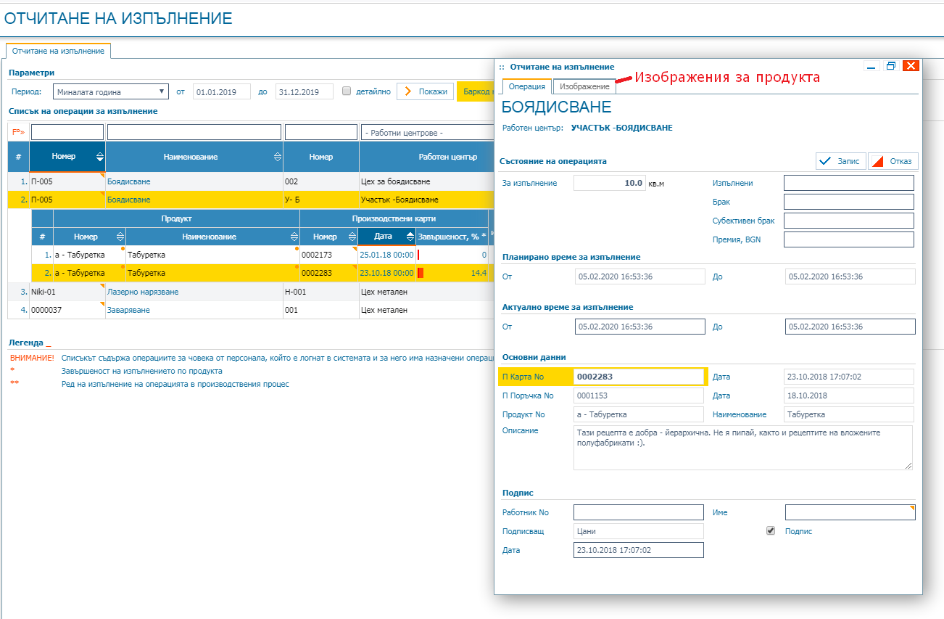This screenshot has height=619, width=944.
Task: Click the period start date field 01.01.2019
Action: 222,91
